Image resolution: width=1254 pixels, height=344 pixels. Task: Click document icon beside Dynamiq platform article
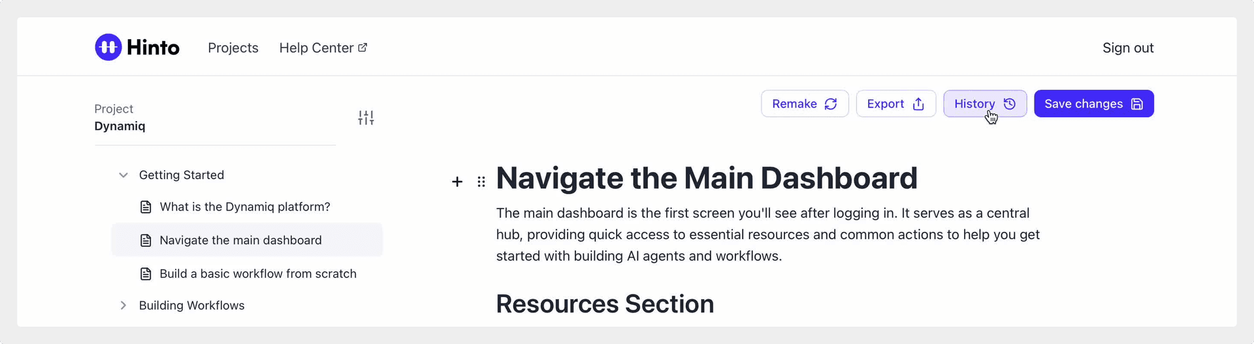(x=146, y=207)
